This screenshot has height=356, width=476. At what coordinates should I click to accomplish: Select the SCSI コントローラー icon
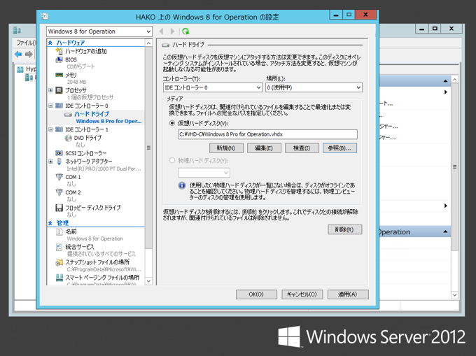59,153
